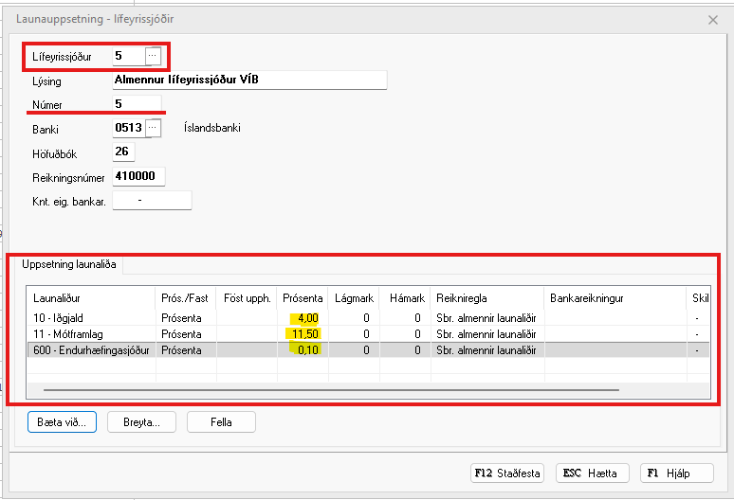Select the 11 - Mótframlag row
734x500 pixels.
[90, 334]
